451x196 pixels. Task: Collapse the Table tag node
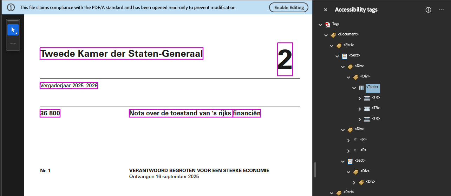354,88
